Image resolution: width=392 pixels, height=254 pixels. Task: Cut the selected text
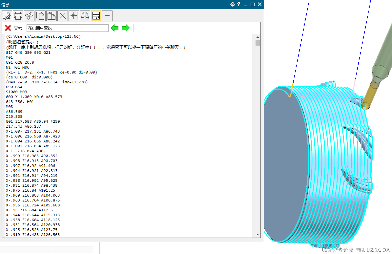[29, 15]
